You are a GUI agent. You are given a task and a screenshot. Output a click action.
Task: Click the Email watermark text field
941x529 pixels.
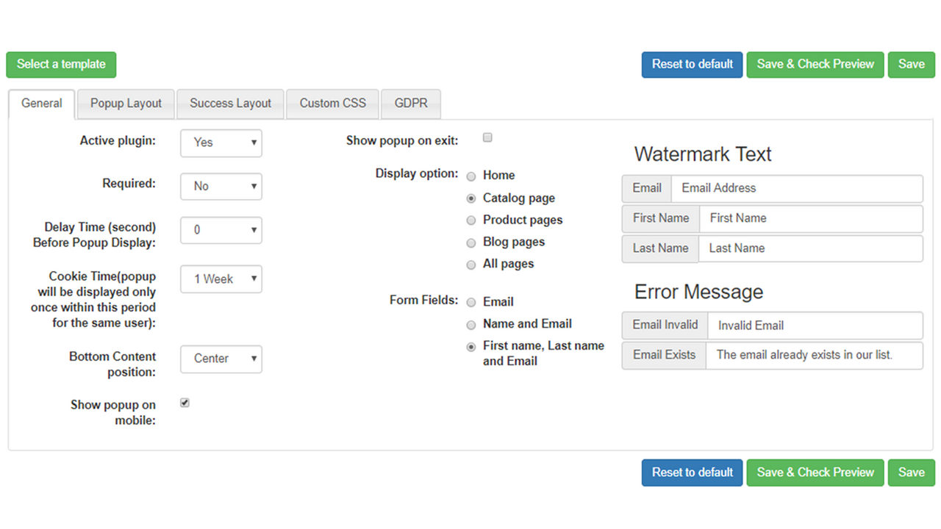coord(797,188)
